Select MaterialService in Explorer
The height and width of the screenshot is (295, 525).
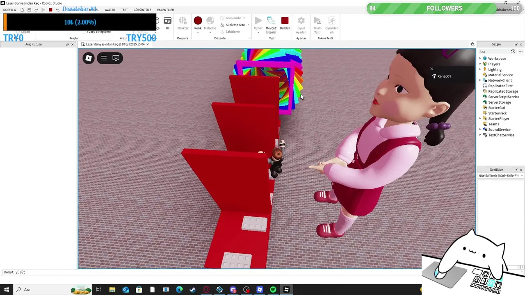pos(500,75)
